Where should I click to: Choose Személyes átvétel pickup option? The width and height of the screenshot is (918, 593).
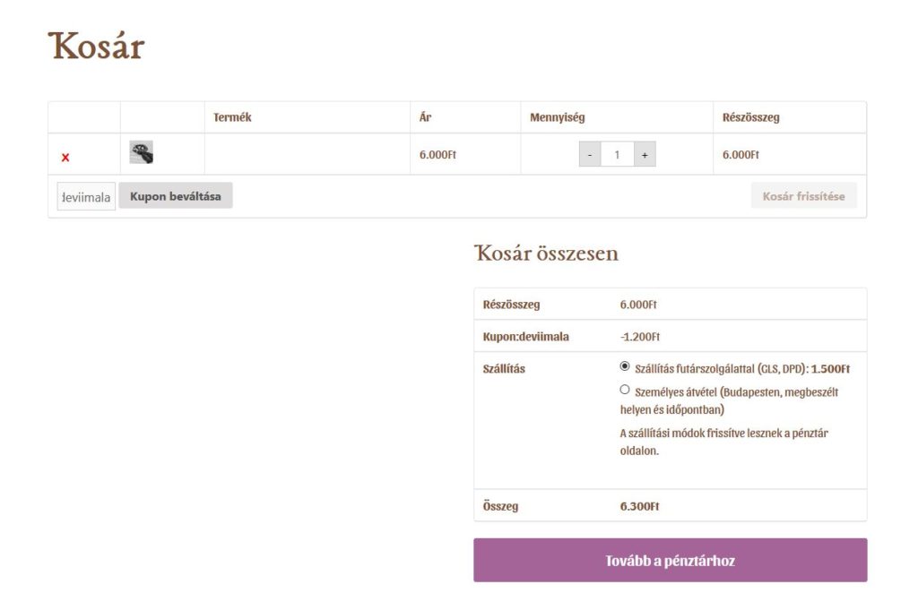pyautogui.click(x=625, y=390)
